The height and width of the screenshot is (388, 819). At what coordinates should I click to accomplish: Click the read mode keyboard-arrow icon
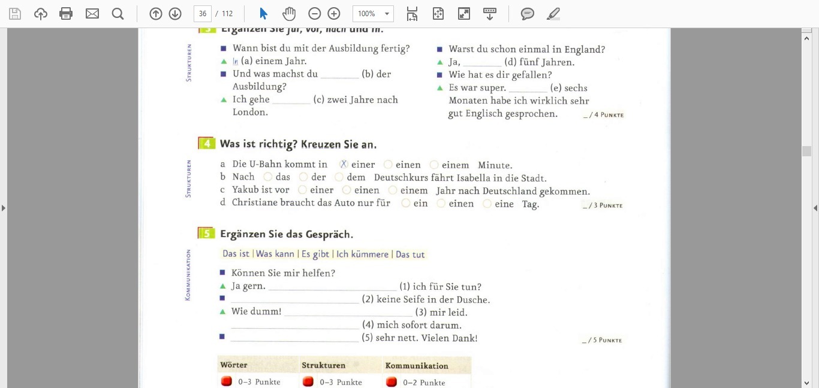coord(490,14)
